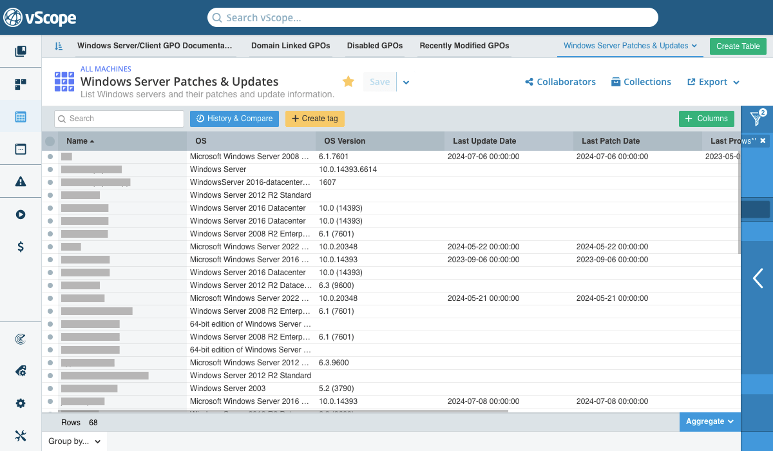
Task: Open the Export dropdown
Action: pyautogui.click(x=713, y=82)
